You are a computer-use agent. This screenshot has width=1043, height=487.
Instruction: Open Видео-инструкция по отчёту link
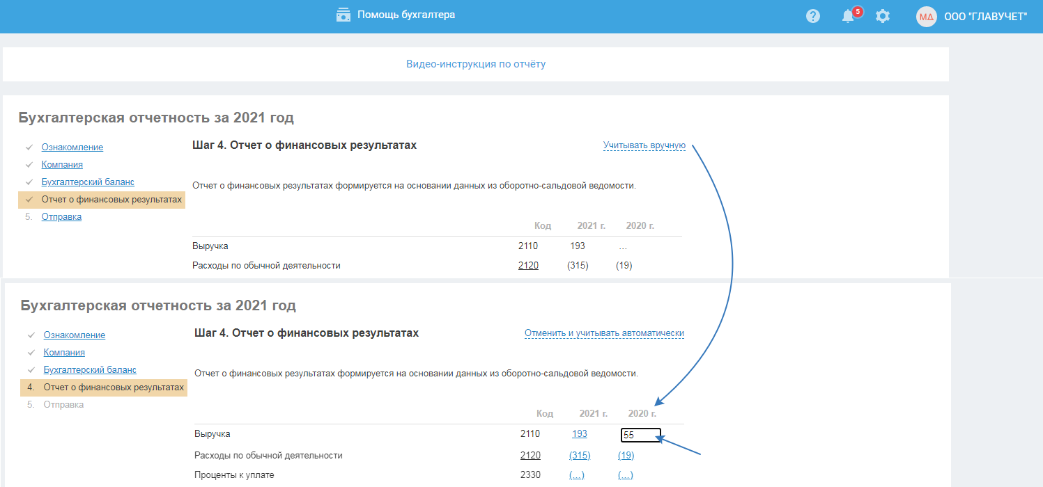[x=476, y=64]
